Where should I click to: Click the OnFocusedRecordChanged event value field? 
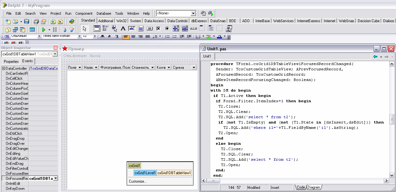41,179
